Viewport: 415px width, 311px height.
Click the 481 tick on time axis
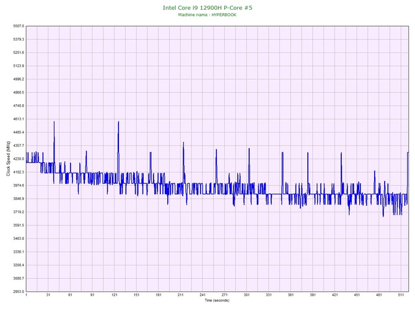pyautogui.click(x=379, y=295)
